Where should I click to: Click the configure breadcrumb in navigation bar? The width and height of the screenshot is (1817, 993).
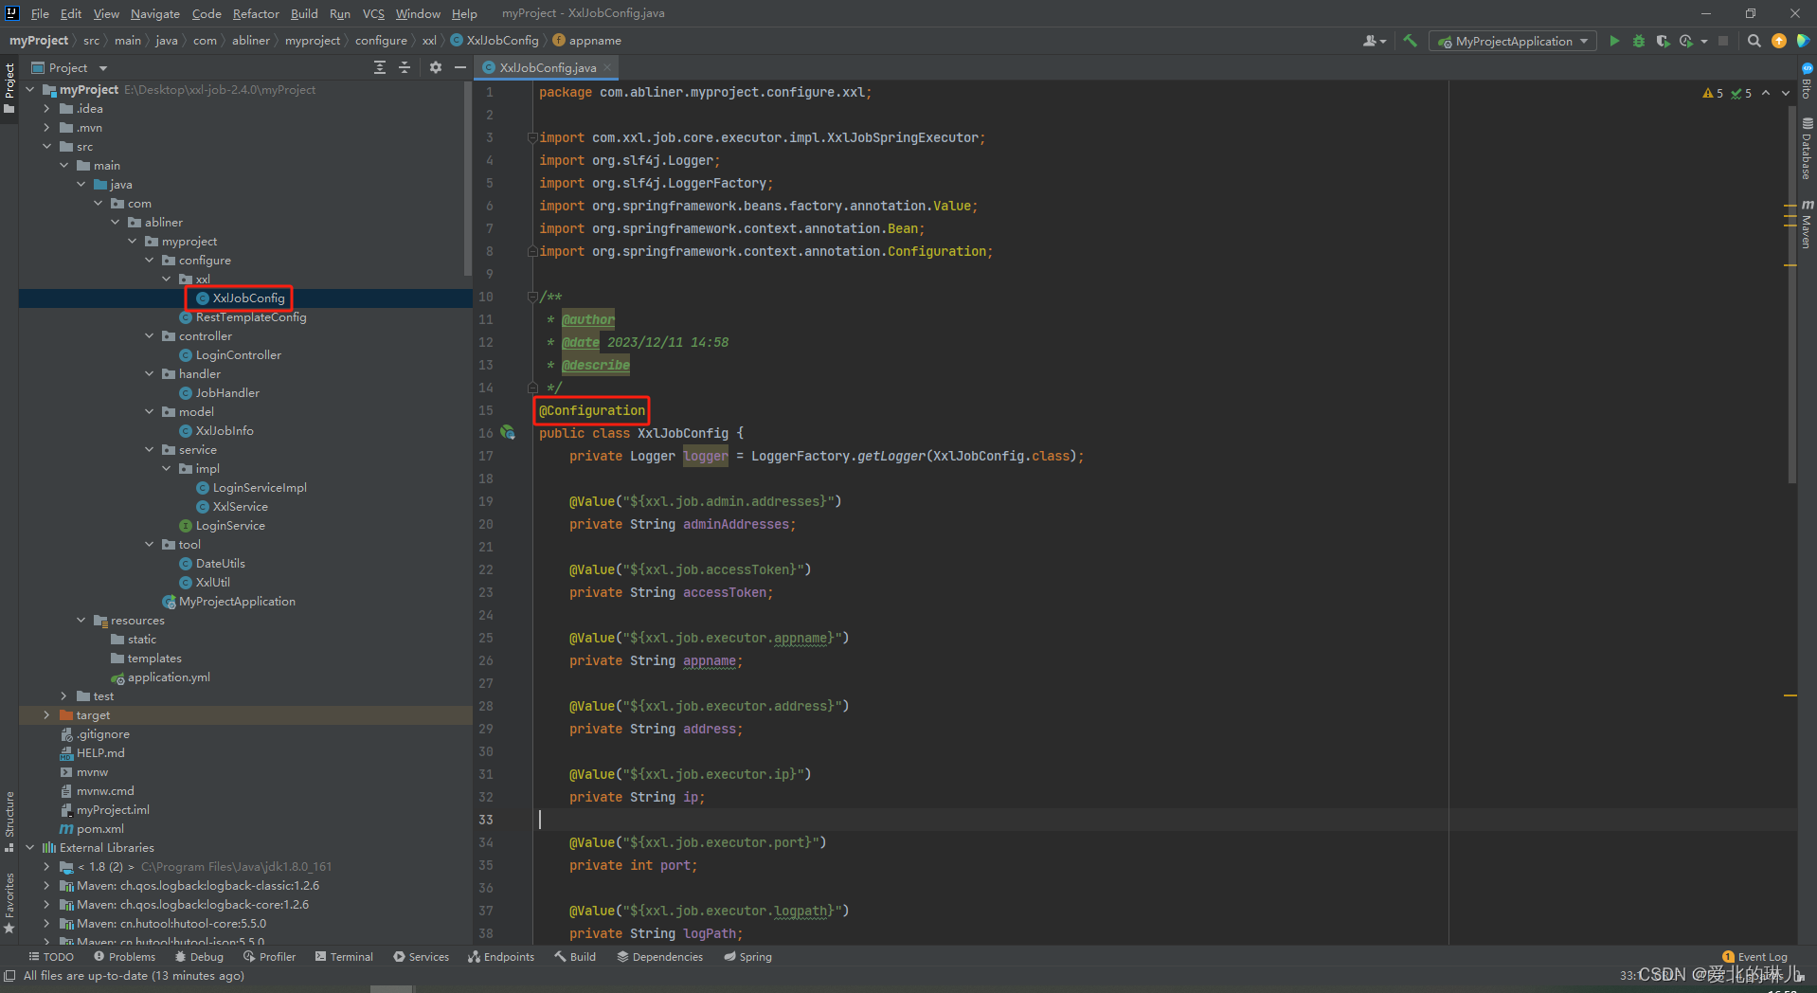(x=381, y=41)
